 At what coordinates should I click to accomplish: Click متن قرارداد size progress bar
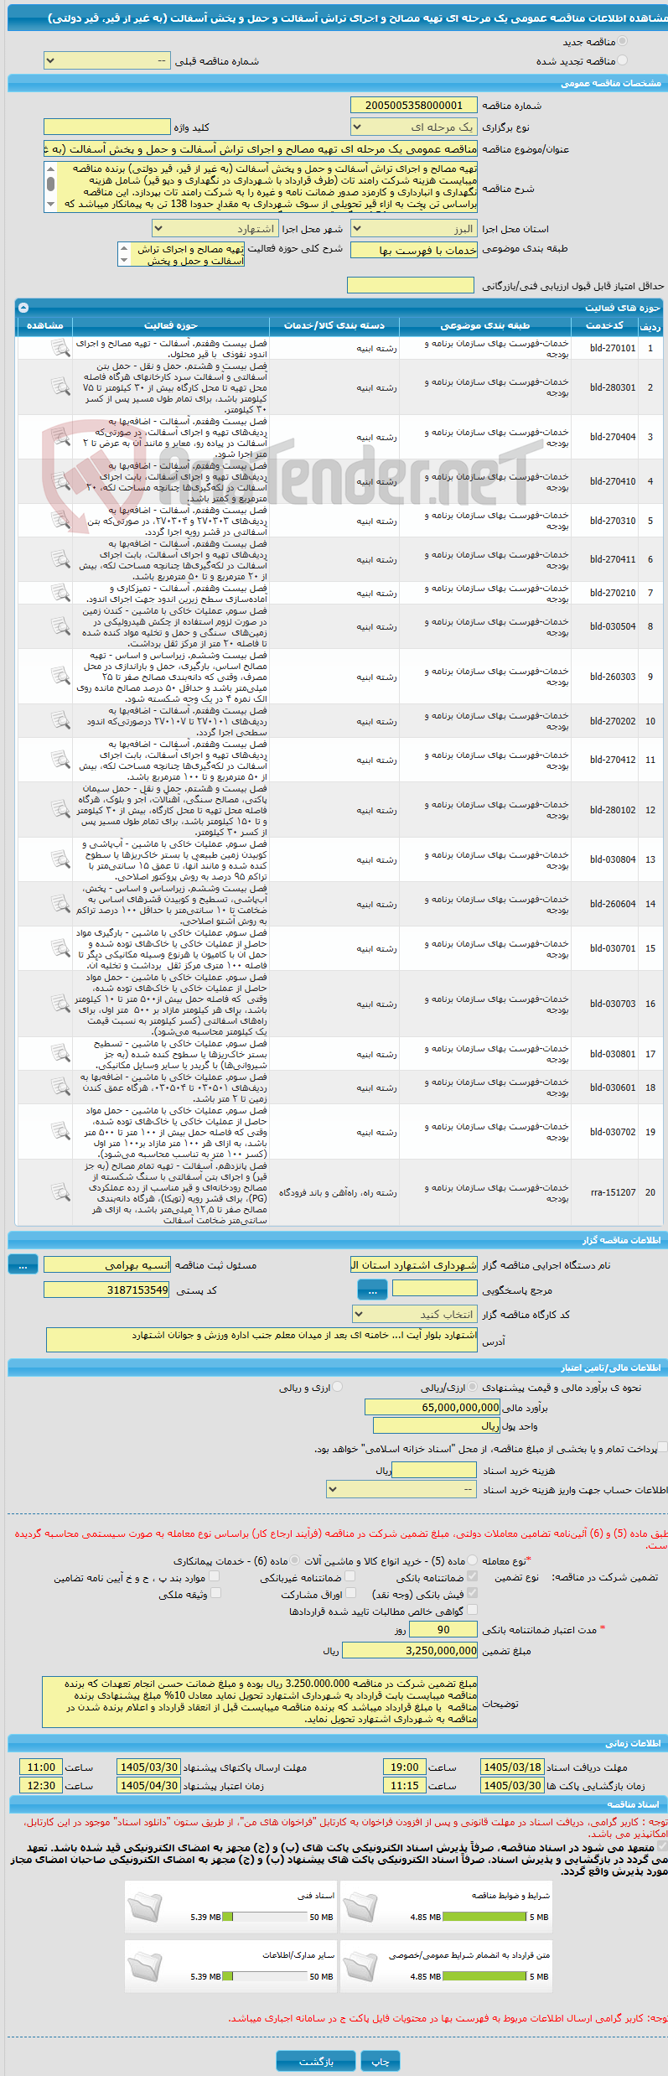click(x=484, y=1976)
